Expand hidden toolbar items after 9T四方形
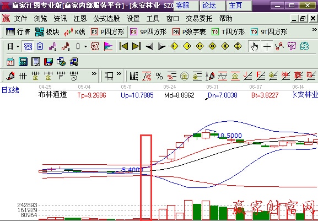Image resolution: width=318 pixels, height=221 pixels. [314, 30]
